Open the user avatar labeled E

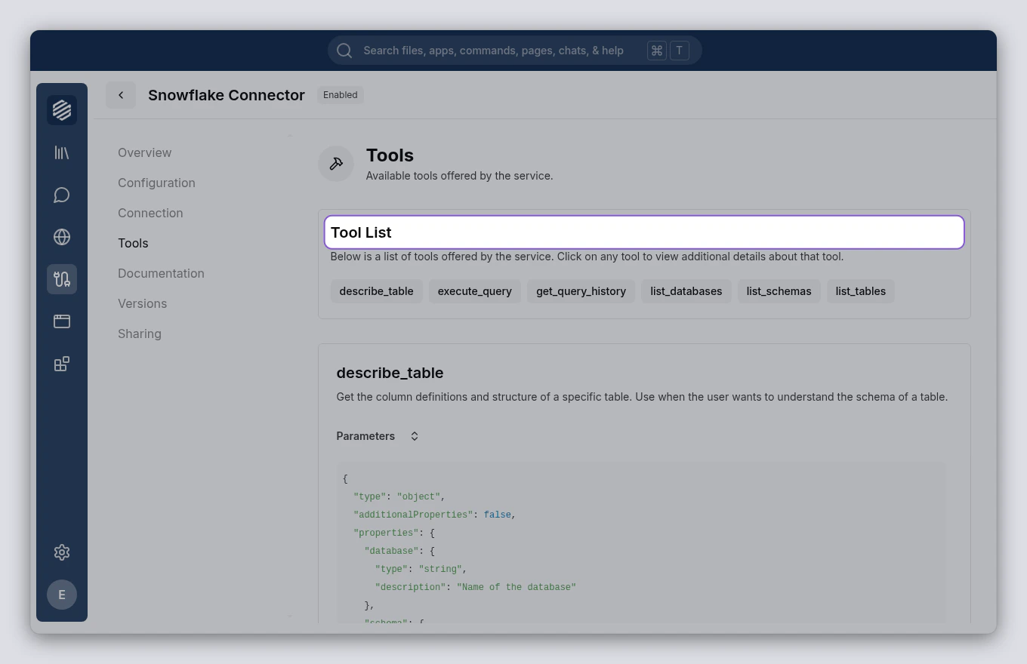62,595
